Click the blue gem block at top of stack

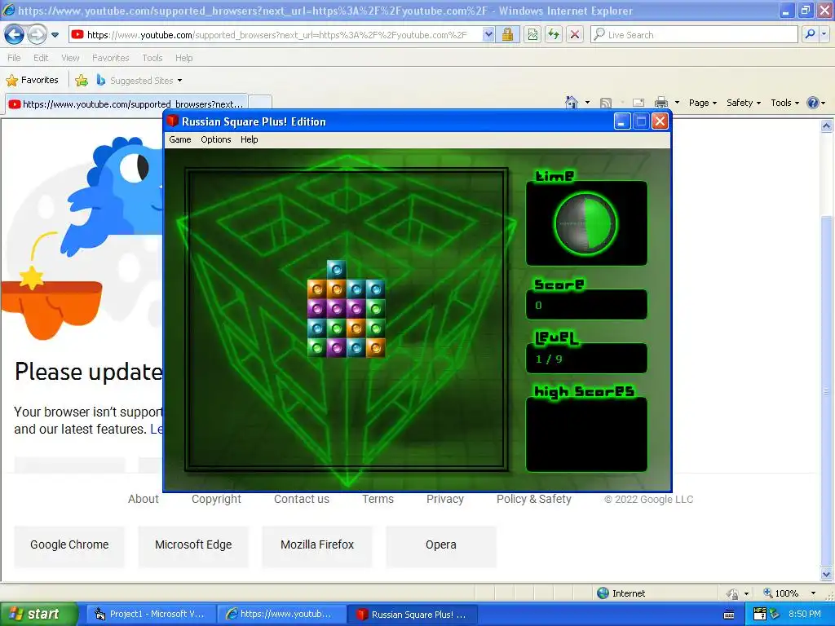coord(336,270)
